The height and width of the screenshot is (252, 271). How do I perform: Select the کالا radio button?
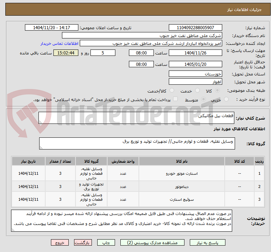coord(218,90)
